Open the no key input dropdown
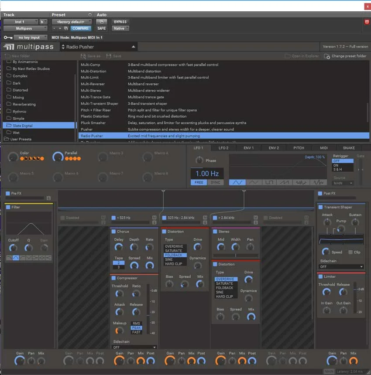 [x=31, y=37]
